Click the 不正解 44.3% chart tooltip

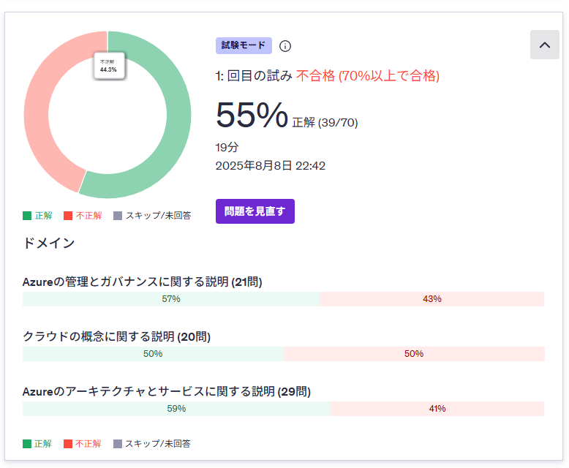[109, 66]
